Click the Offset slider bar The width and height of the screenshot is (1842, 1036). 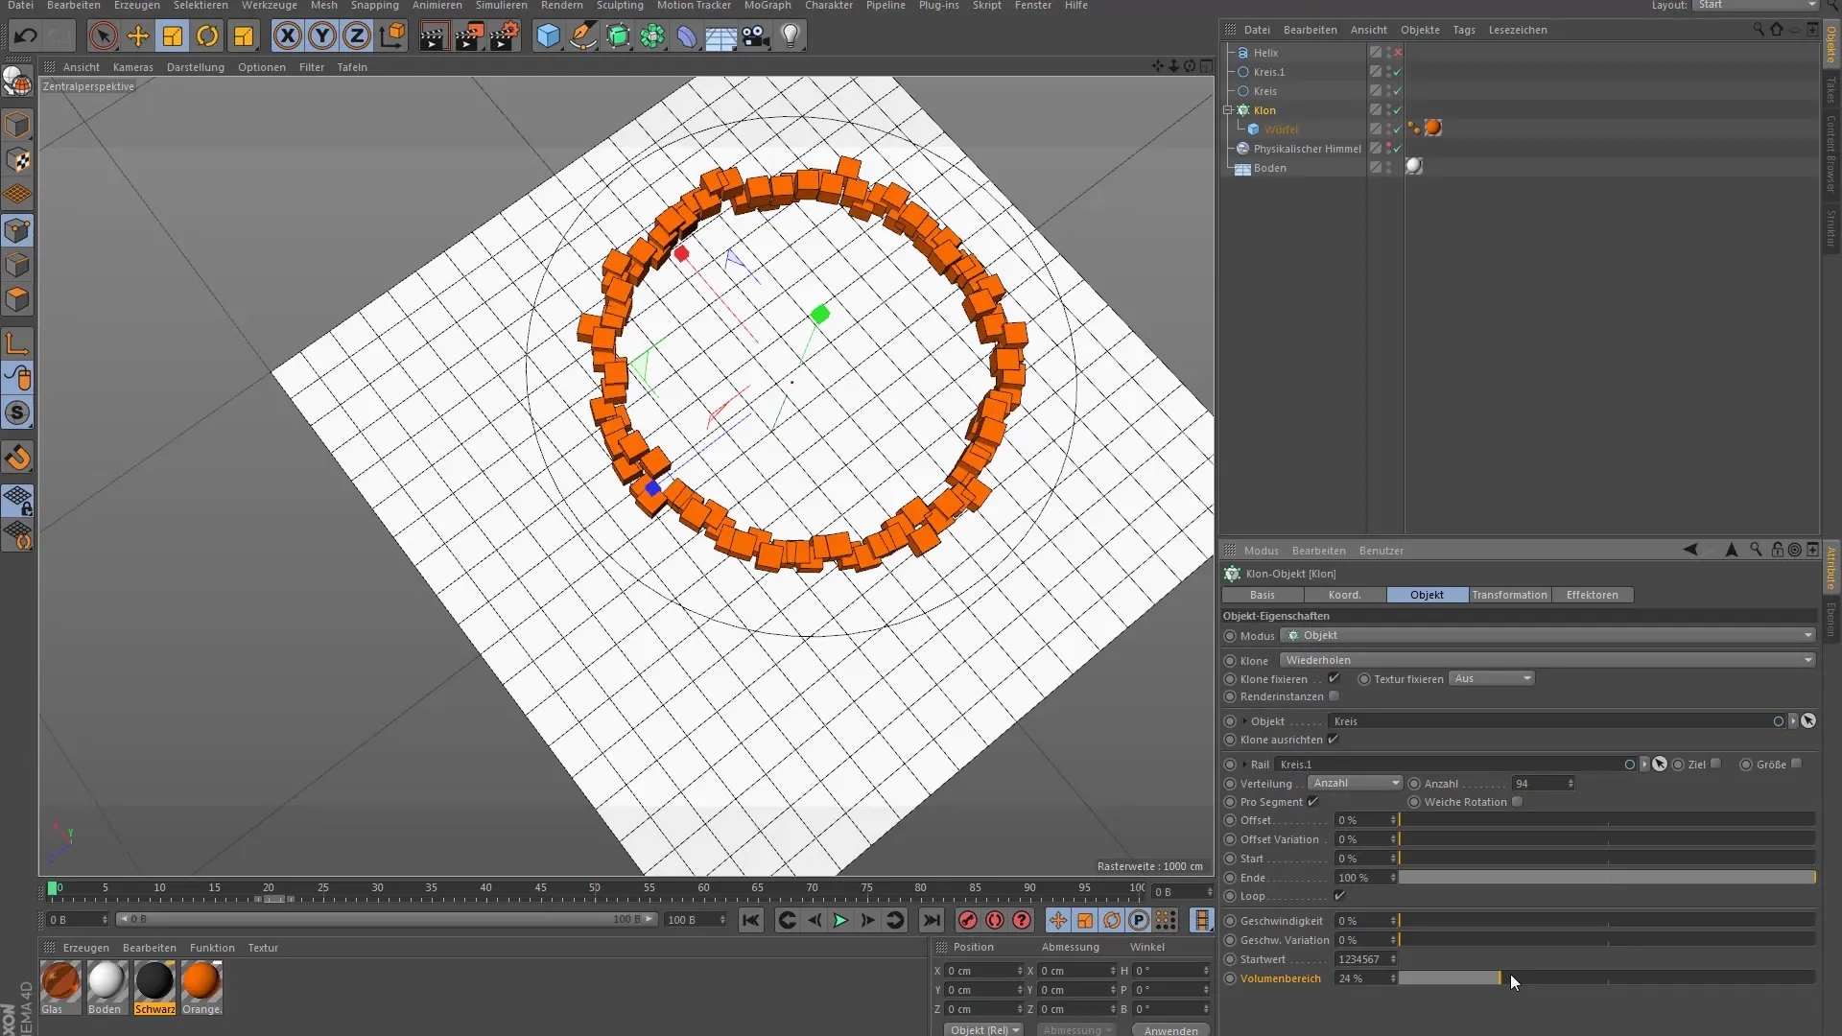coord(1607,820)
